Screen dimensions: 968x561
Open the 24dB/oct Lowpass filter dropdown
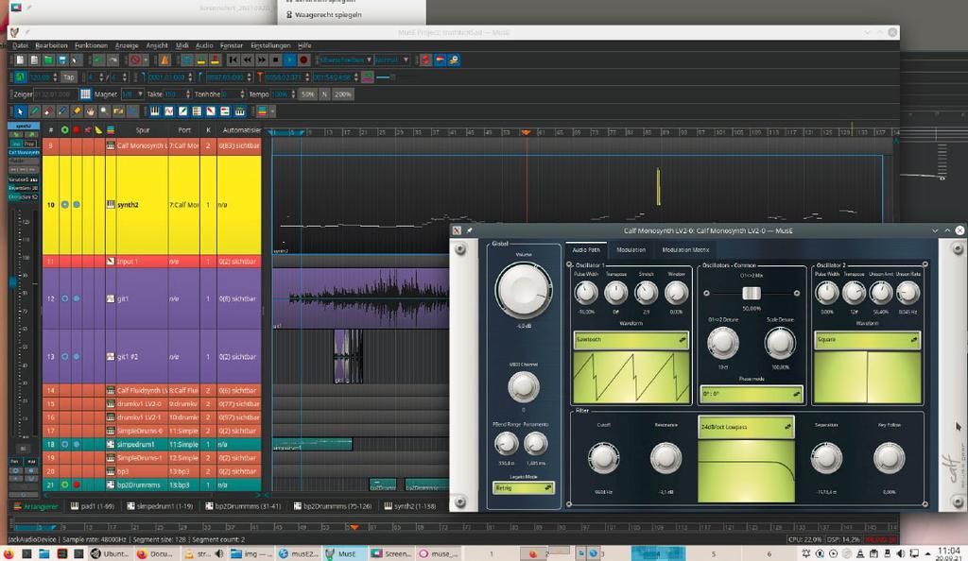(746, 427)
